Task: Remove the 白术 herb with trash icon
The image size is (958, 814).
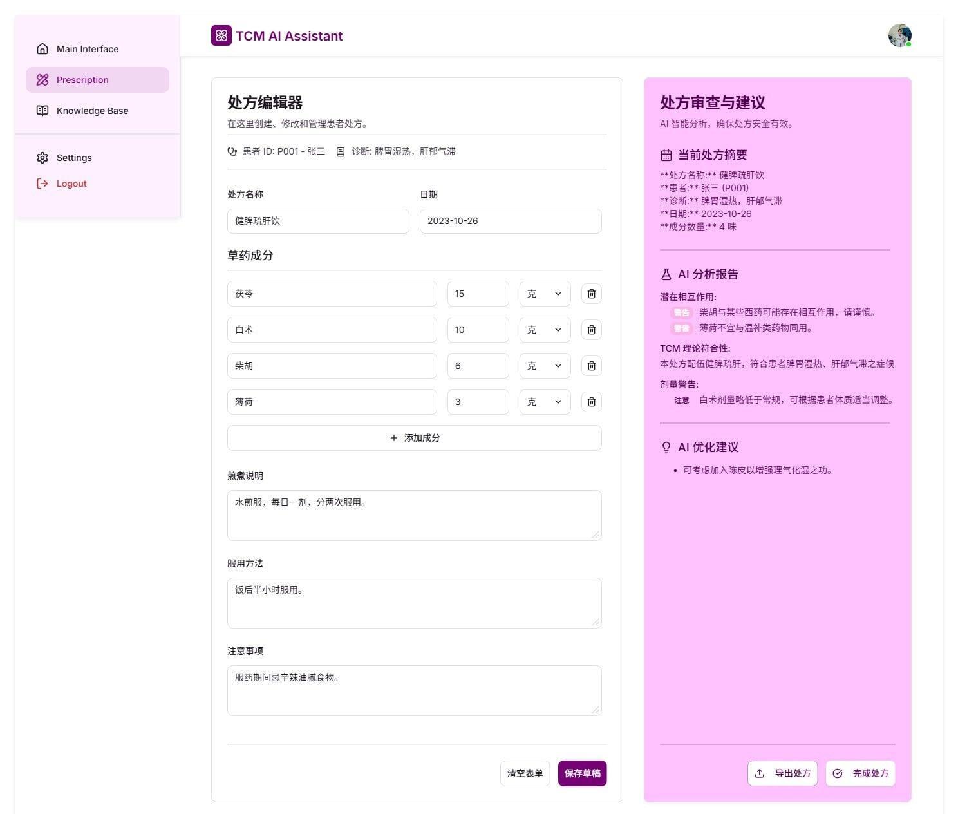Action: coord(591,330)
